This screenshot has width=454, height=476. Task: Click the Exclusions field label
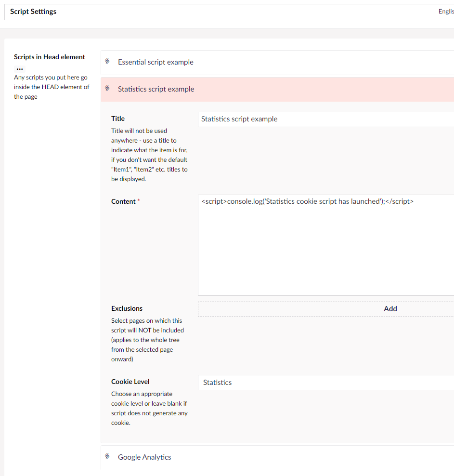point(127,308)
